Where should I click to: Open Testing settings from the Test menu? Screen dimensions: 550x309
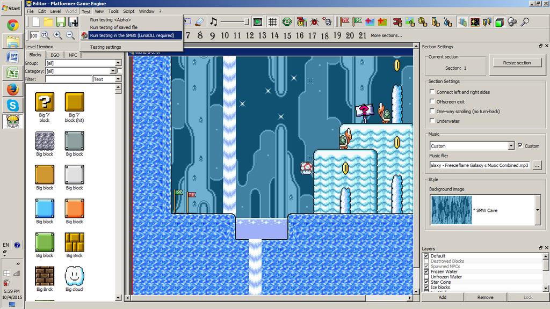(106, 47)
